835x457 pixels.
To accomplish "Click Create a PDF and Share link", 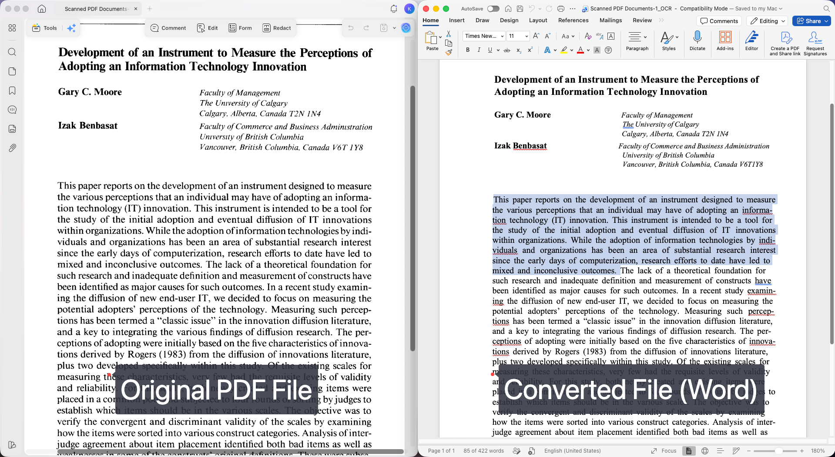I will point(785,43).
